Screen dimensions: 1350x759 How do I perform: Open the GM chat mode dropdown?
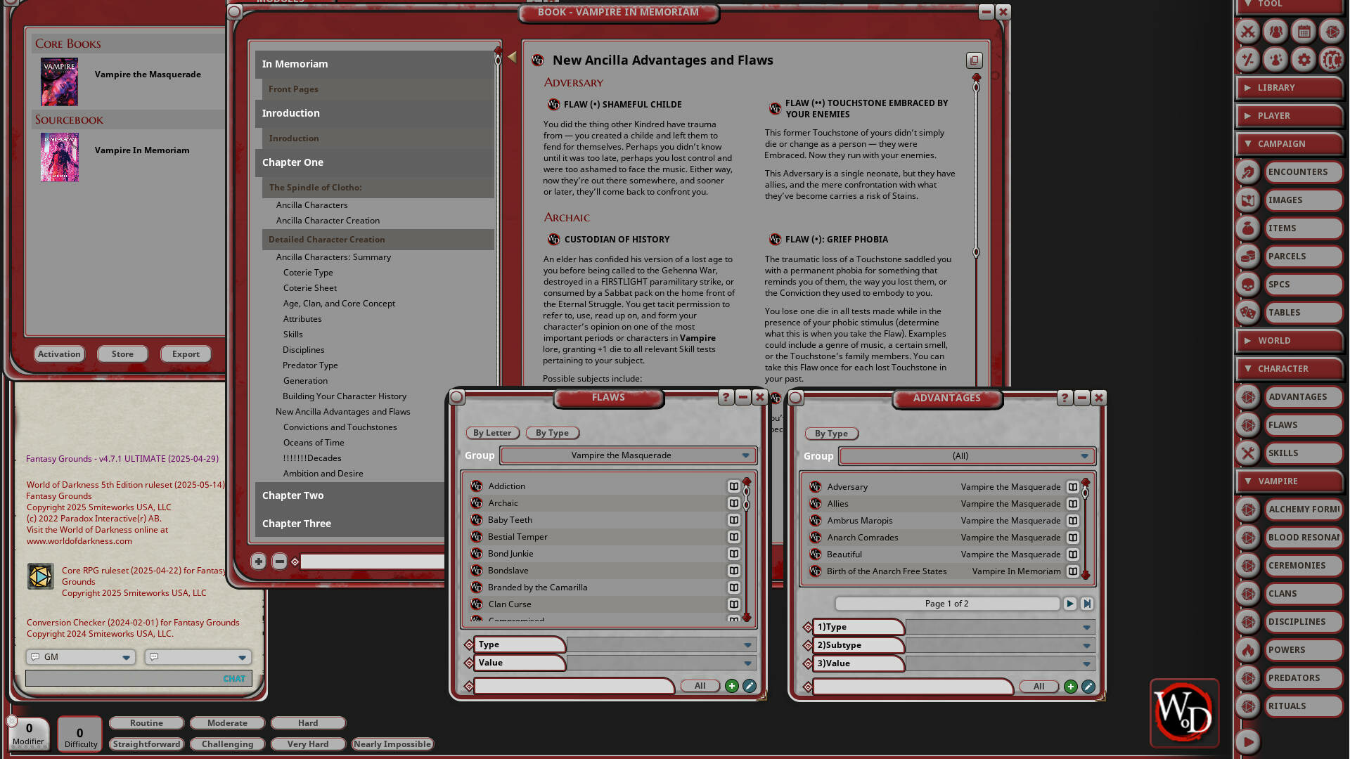[79, 656]
